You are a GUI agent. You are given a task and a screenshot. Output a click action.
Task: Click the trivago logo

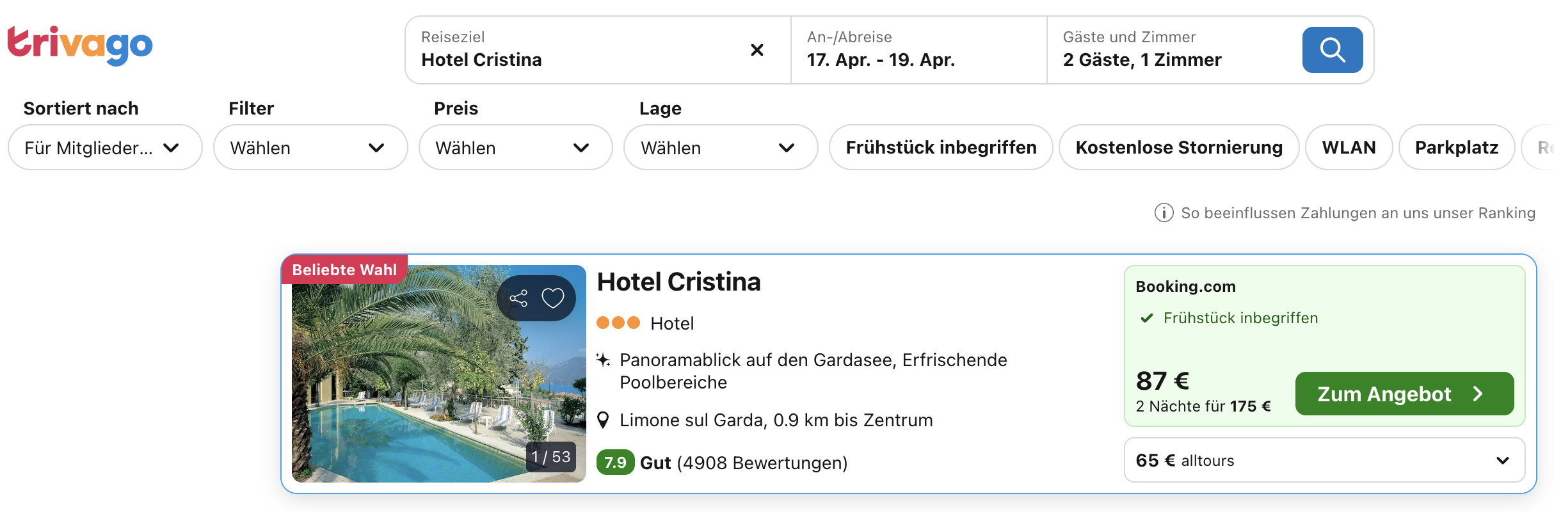tap(80, 45)
